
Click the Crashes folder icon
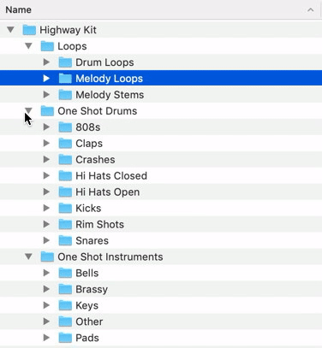tap(65, 160)
